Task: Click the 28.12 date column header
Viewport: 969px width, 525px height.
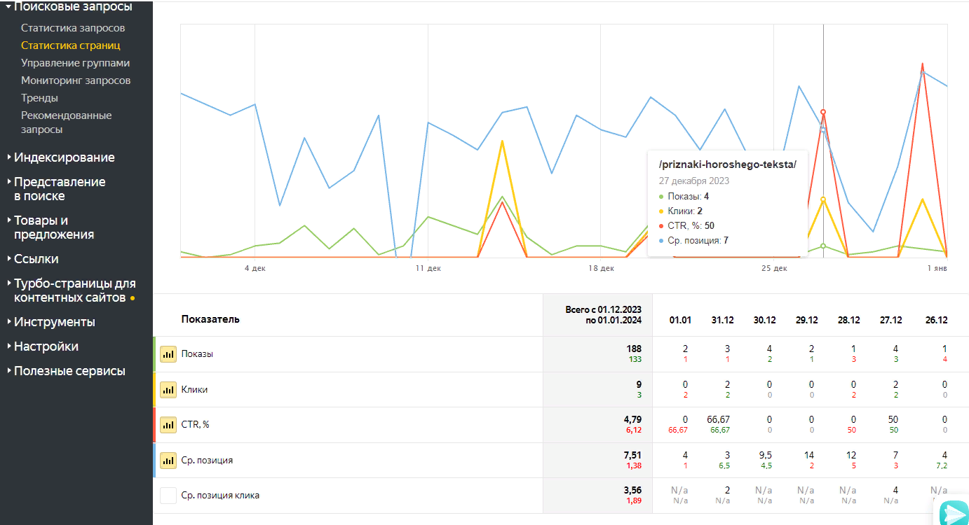Action: [848, 320]
